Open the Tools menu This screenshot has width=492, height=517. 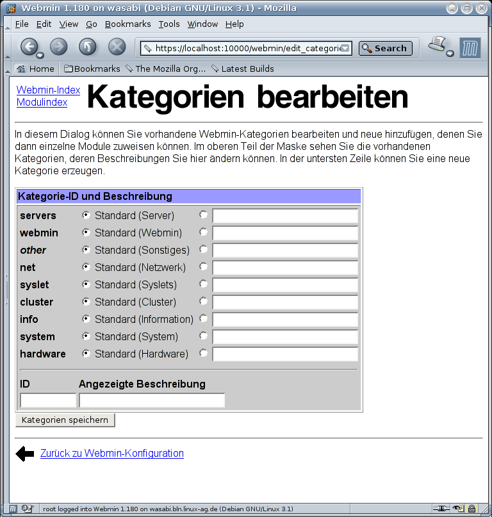point(169,24)
